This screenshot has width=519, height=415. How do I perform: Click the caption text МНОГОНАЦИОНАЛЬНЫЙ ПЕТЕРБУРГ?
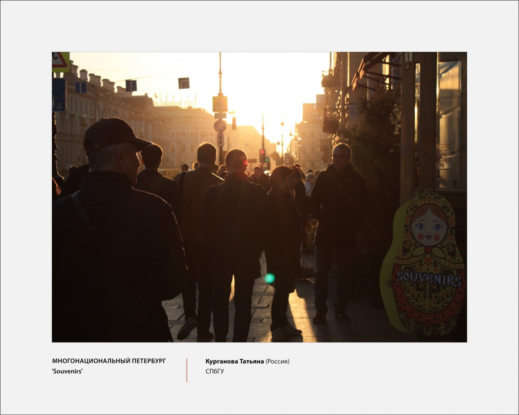110,360
